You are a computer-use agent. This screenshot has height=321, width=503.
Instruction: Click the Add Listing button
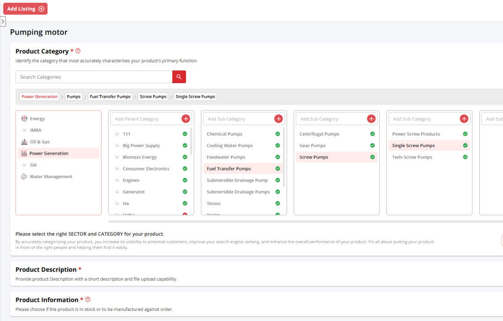coord(25,9)
